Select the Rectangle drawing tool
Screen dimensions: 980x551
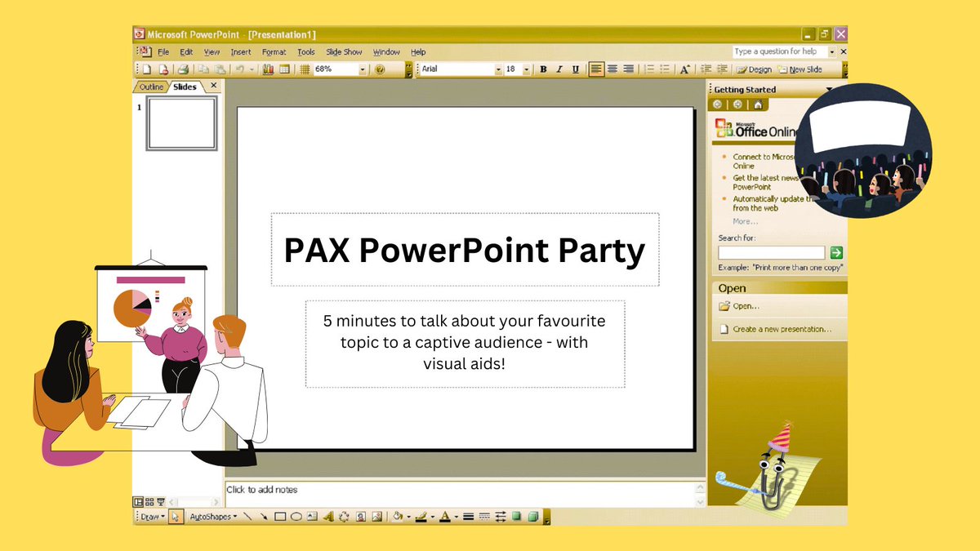point(280,517)
